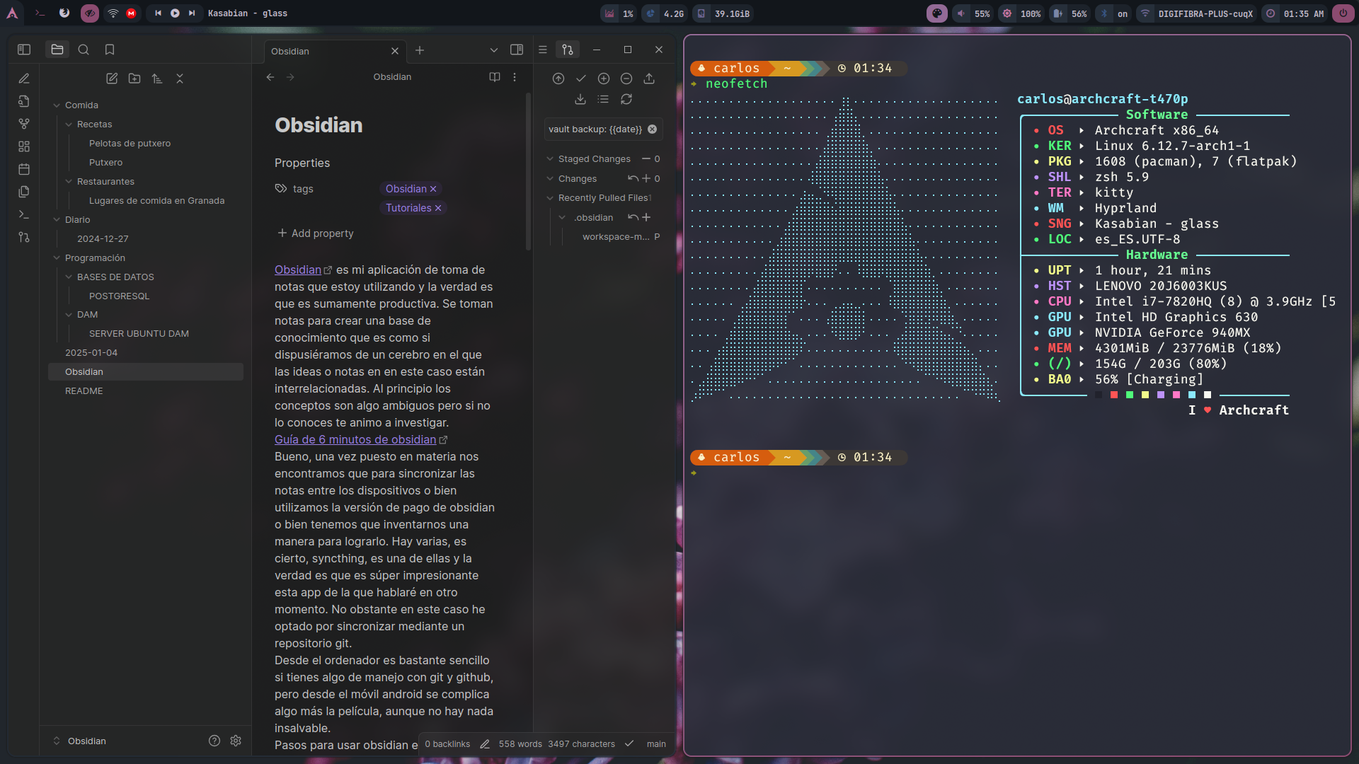Open the POSTGRESQL note

point(119,296)
